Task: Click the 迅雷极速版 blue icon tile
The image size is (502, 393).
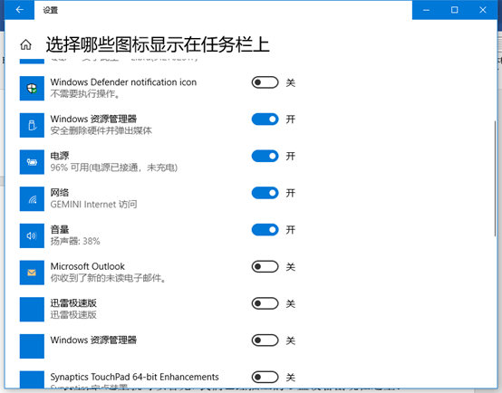Action: (x=32, y=310)
